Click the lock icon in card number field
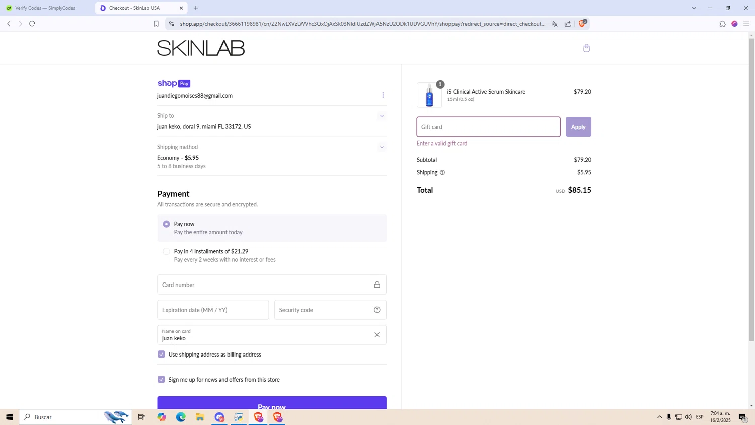This screenshot has height=425, width=755. tap(377, 285)
